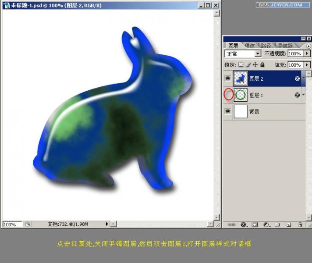Add a layer mask
This screenshot has width=312, height=263.
tap(255, 225)
